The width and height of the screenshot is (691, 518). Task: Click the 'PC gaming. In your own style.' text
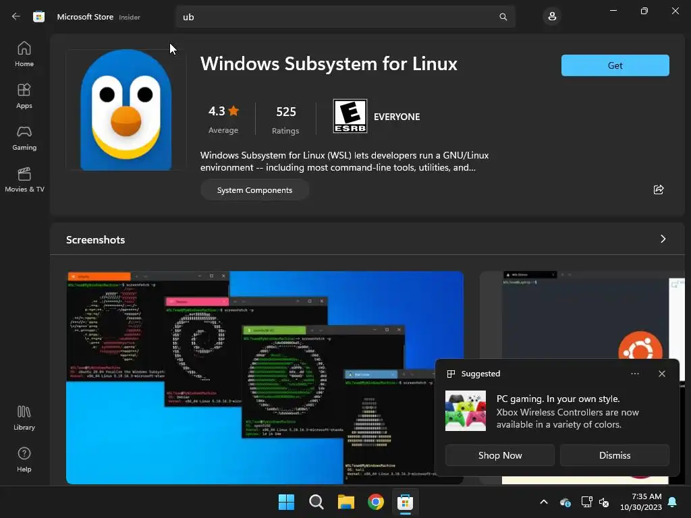pyautogui.click(x=558, y=399)
